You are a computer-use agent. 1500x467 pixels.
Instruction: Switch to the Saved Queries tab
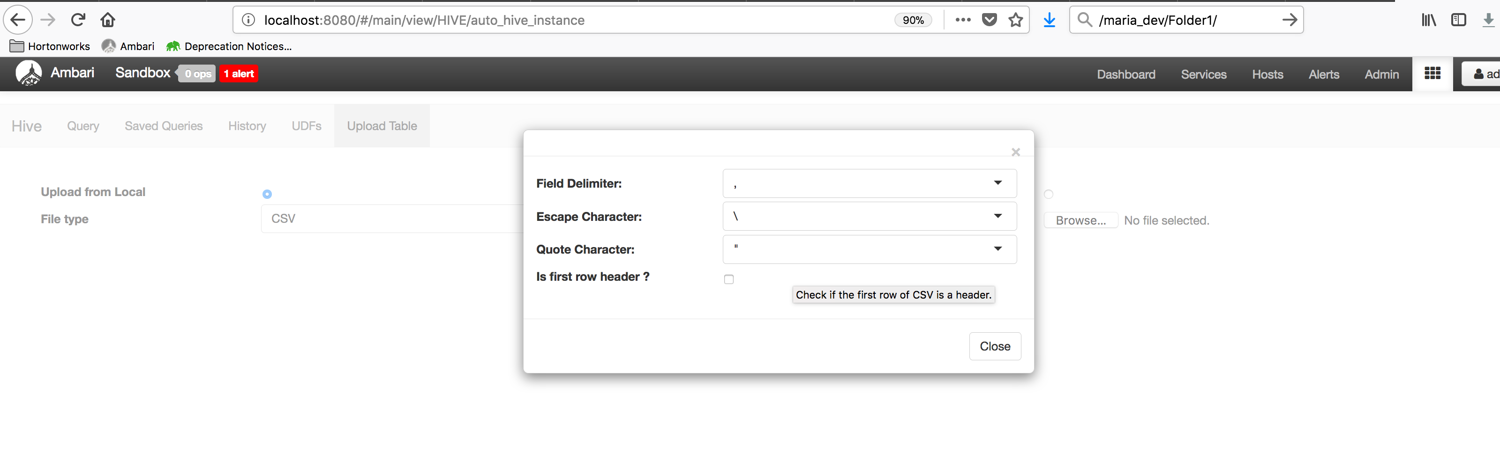coord(164,125)
